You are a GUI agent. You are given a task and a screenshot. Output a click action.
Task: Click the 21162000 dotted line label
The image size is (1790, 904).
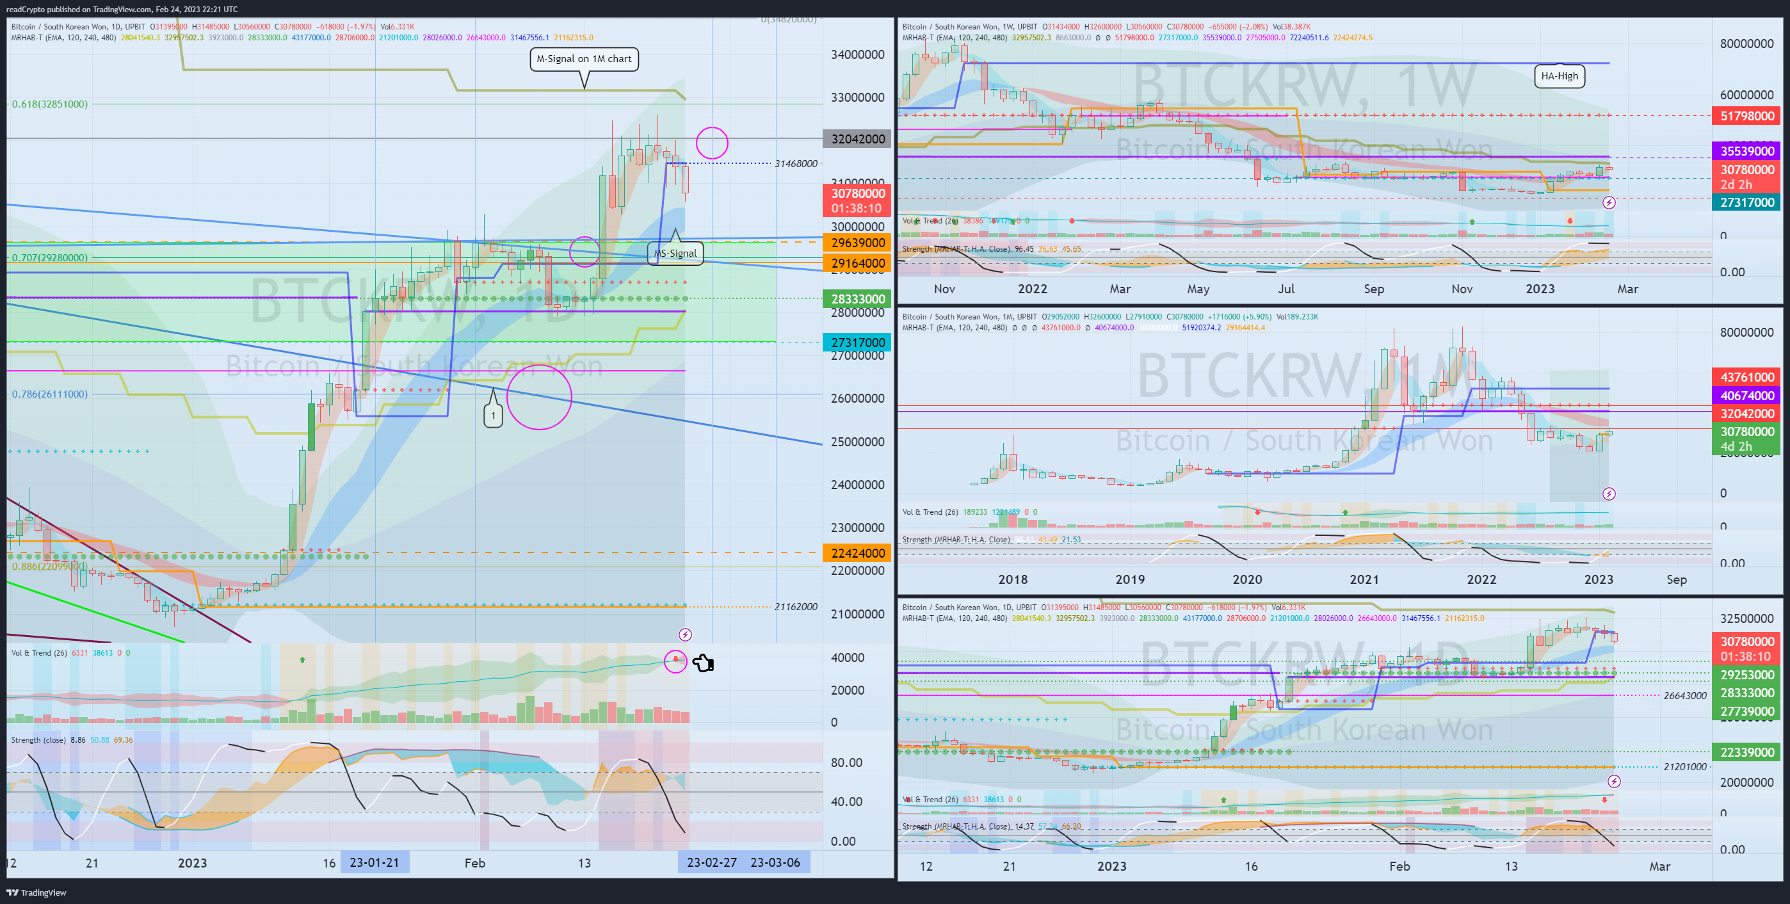click(796, 606)
